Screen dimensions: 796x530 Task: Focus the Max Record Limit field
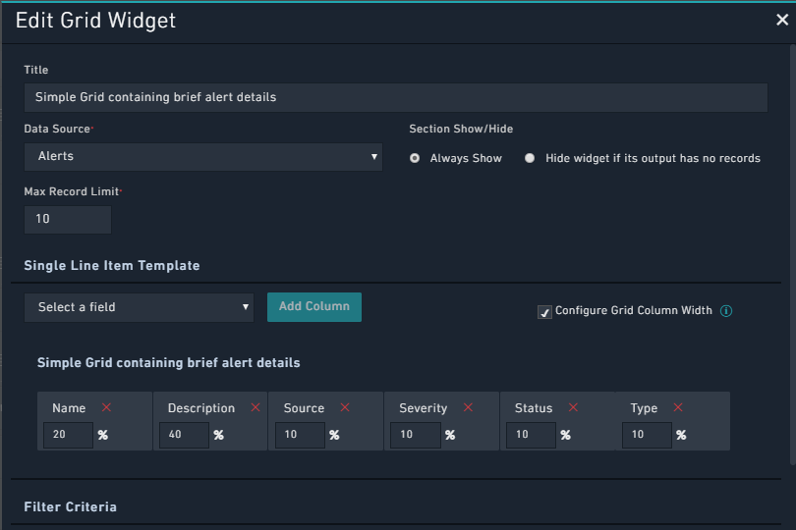coord(68,219)
